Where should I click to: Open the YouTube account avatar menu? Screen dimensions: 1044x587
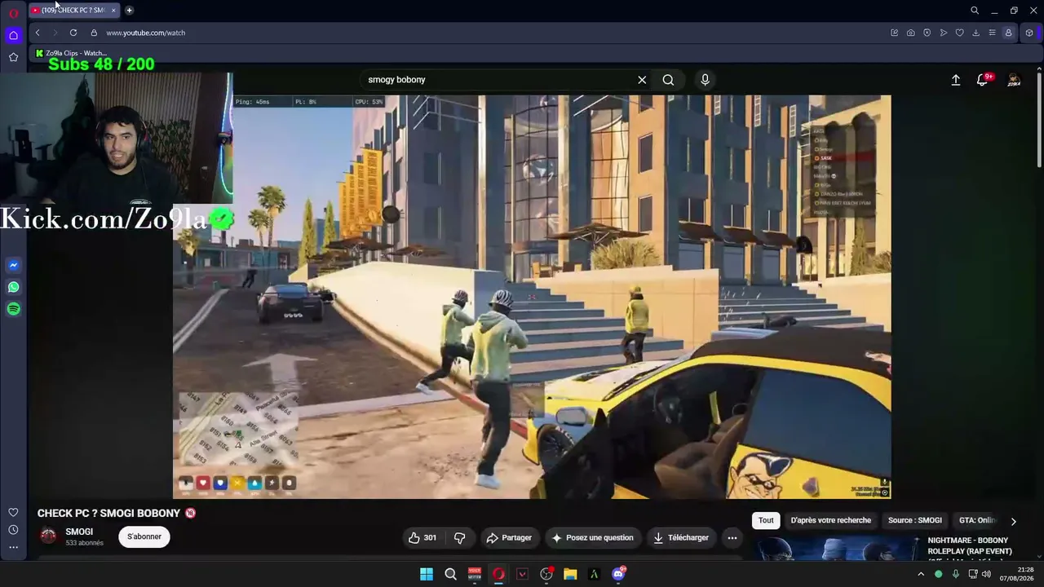click(1014, 80)
